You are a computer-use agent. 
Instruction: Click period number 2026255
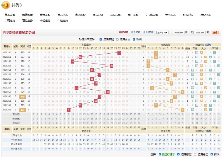click(x=7, y=74)
